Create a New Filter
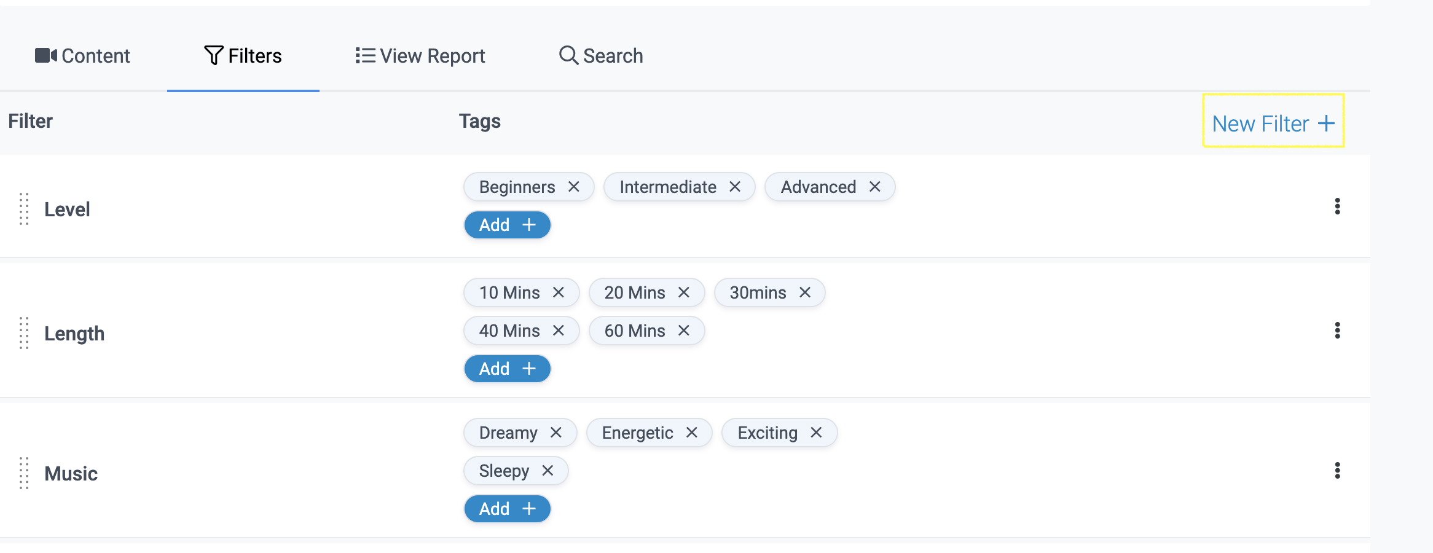 point(1273,124)
